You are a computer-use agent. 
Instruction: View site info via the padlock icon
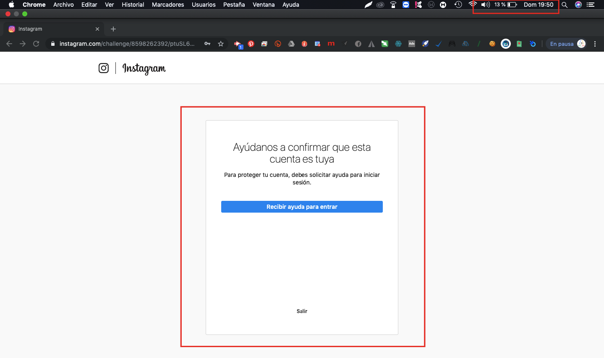53,44
